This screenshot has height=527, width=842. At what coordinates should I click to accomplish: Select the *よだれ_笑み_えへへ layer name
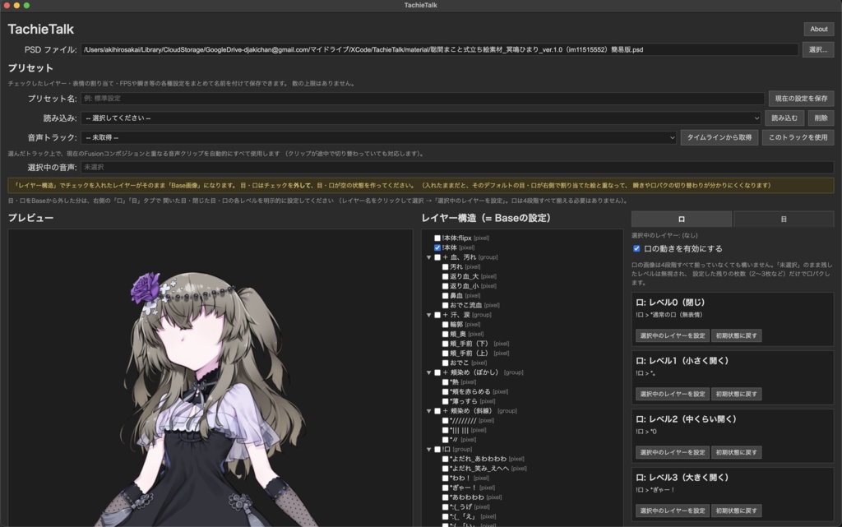click(479, 469)
